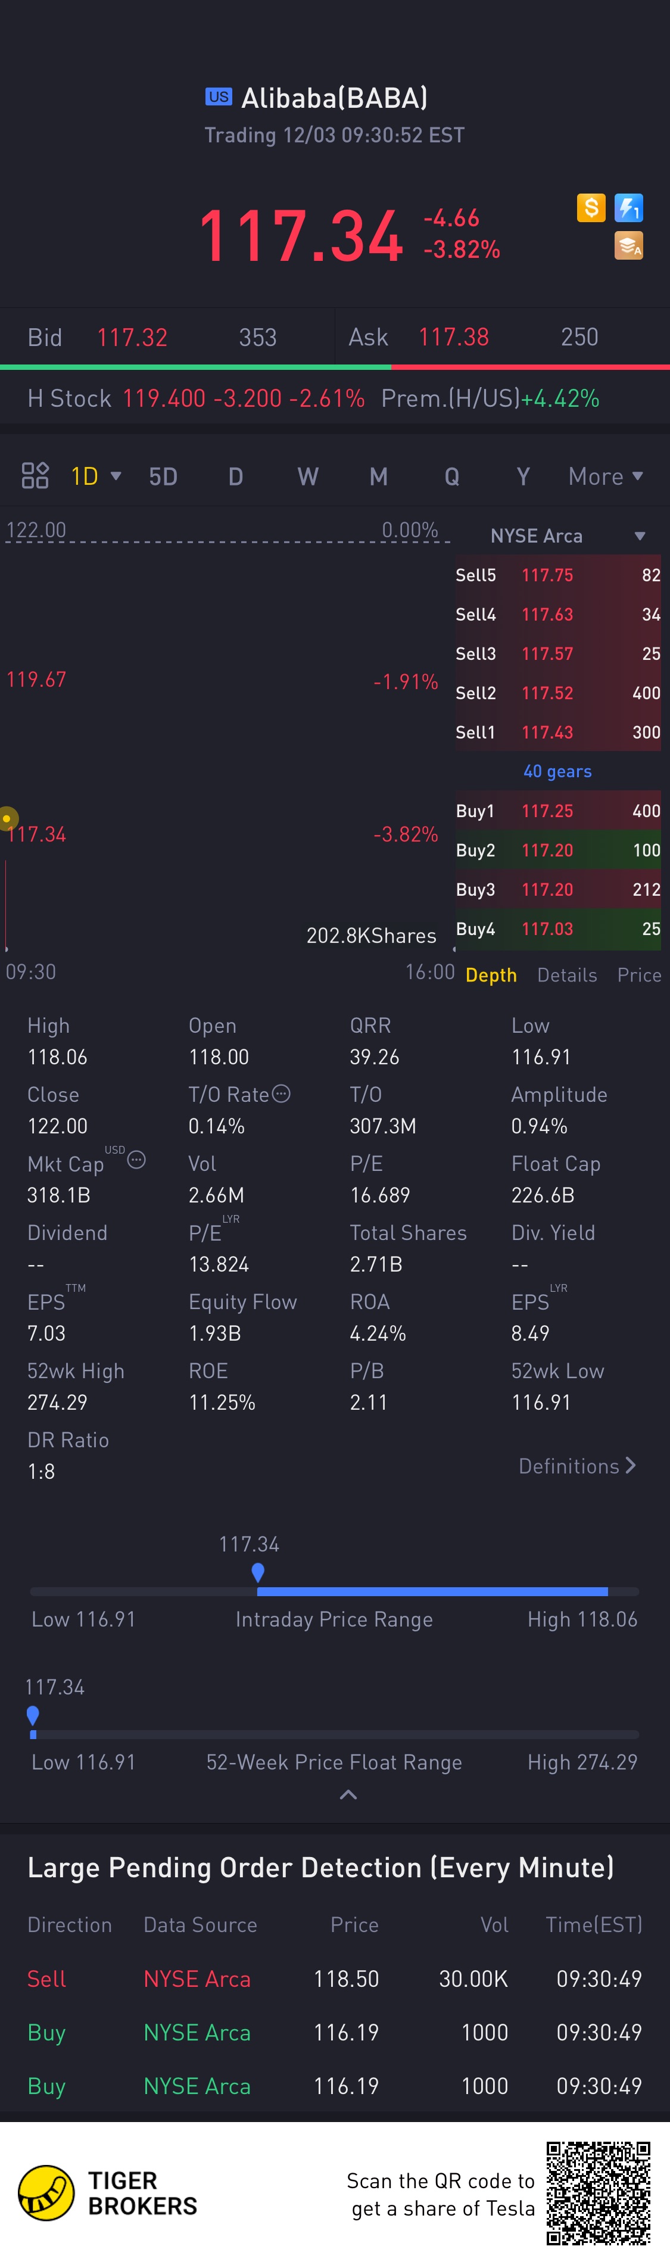Viewport: 670px width, 2265px height.
Task: Tap the Mkt Cap info icon
Action: click(136, 1161)
